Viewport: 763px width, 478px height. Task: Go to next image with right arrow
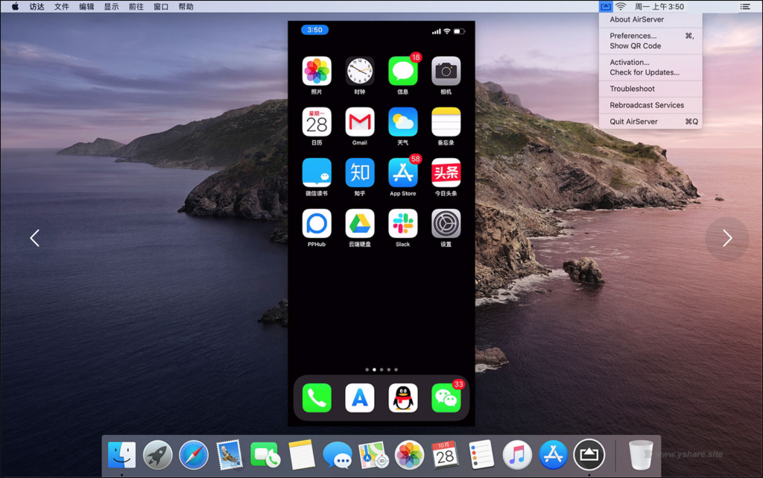pyautogui.click(x=727, y=238)
